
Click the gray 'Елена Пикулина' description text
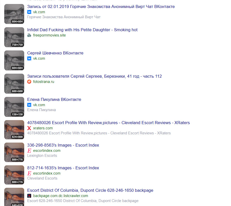[x=41, y=110]
